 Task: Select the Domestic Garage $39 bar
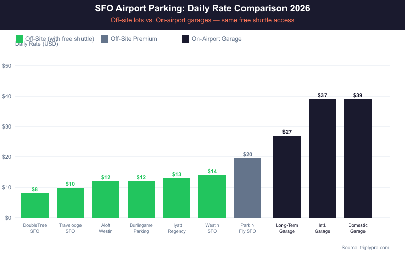pos(358,158)
